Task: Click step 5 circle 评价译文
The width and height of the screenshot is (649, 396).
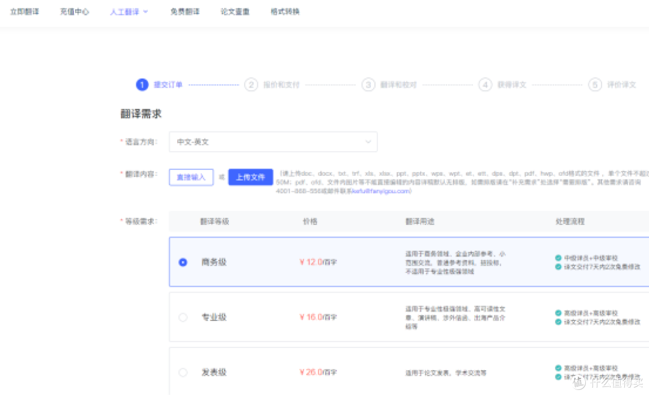Action: 595,85
